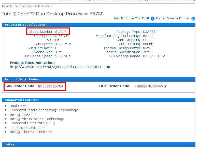199x149 pixels.
Task: Click PCG value 06
Action: coord(57,40)
